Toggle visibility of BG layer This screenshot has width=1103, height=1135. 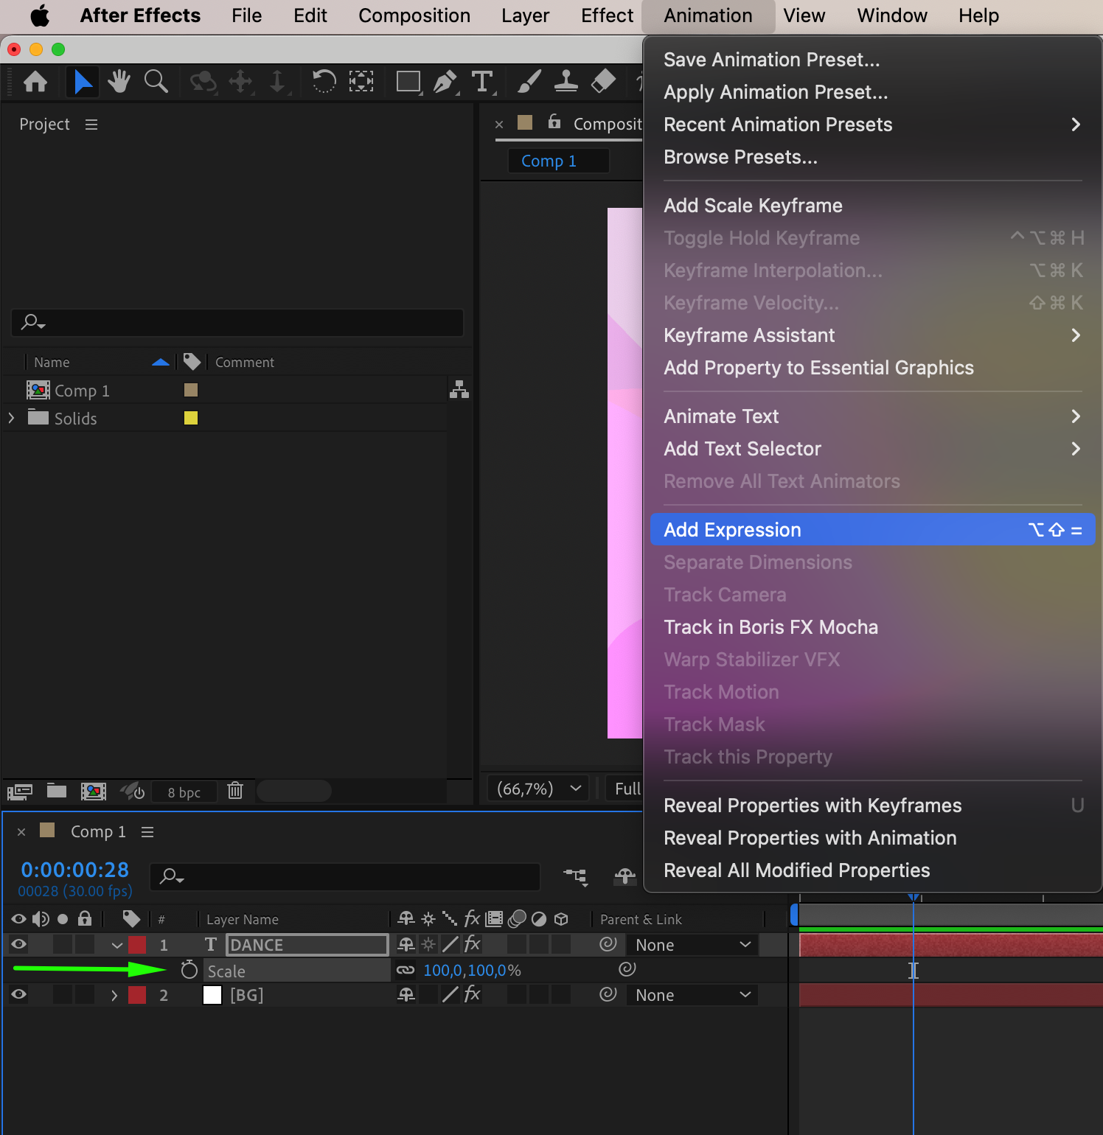(x=18, y=994)
